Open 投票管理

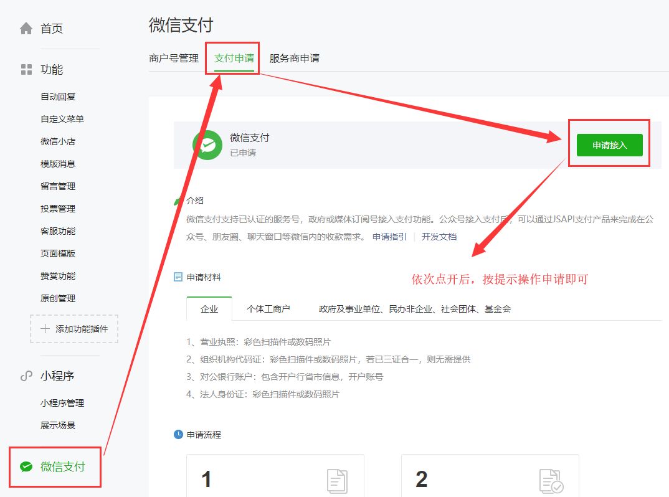(x=58, y=209)
